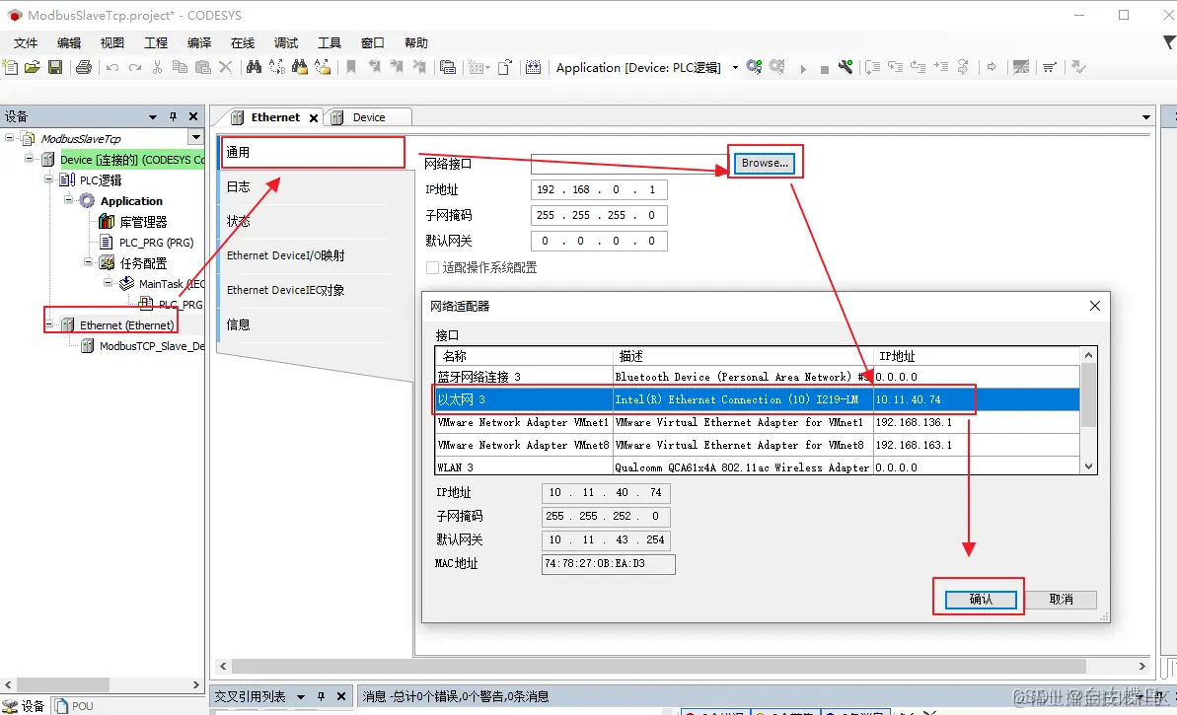The width and height of the screenshot is (1177, 715).
Task: Switch to the Device editor tab
Action: (x=369, y=117)
